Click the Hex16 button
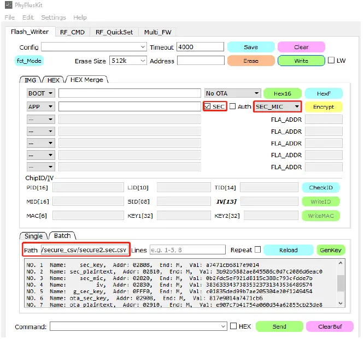The image size is (364, 339). pyautogui.click(x=282, y=93)
